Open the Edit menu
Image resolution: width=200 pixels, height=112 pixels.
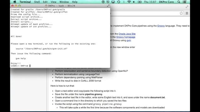pos(45,2)
